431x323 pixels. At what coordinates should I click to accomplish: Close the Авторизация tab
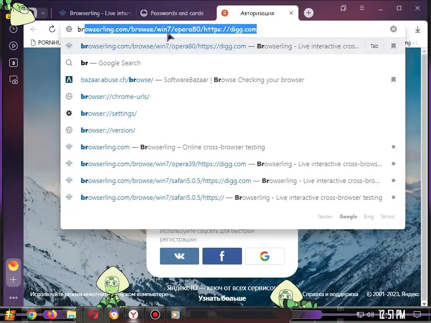click(x=291, y=13)
